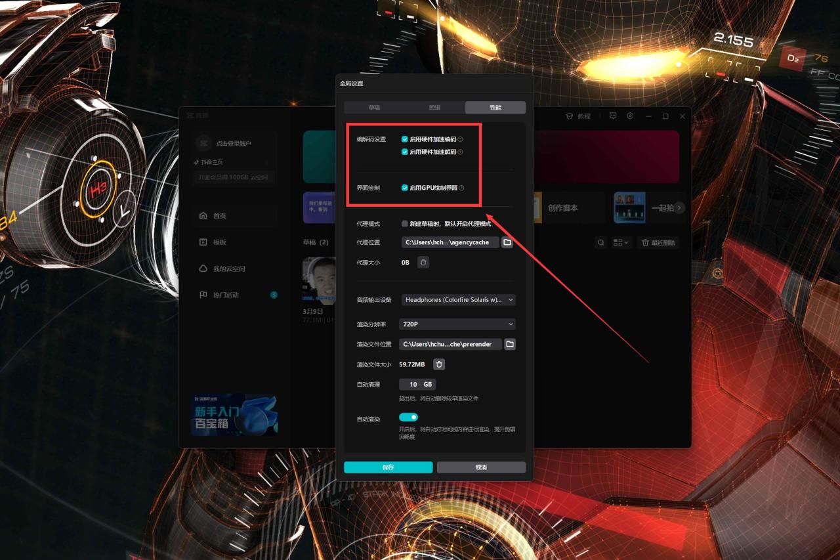The height and width of the screenshot is (560, 840).
Task: Open 最近删除 drafts
Action: pos(658,243)
